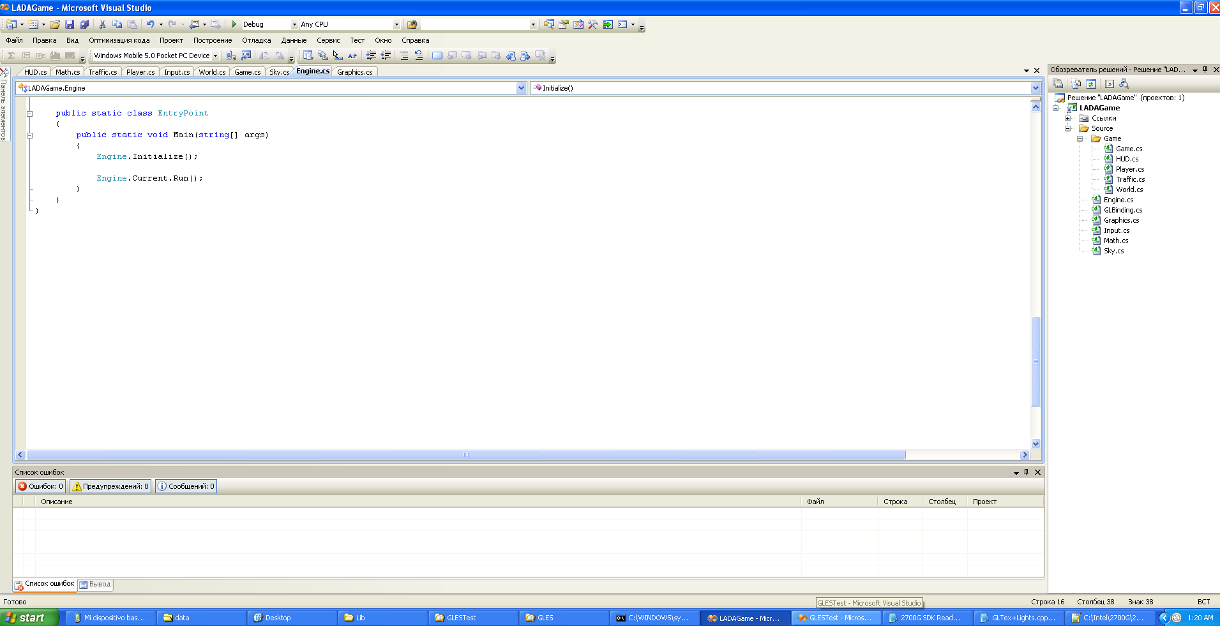Toggle the errors filter "Ошибок: 0"

point(40,486)
